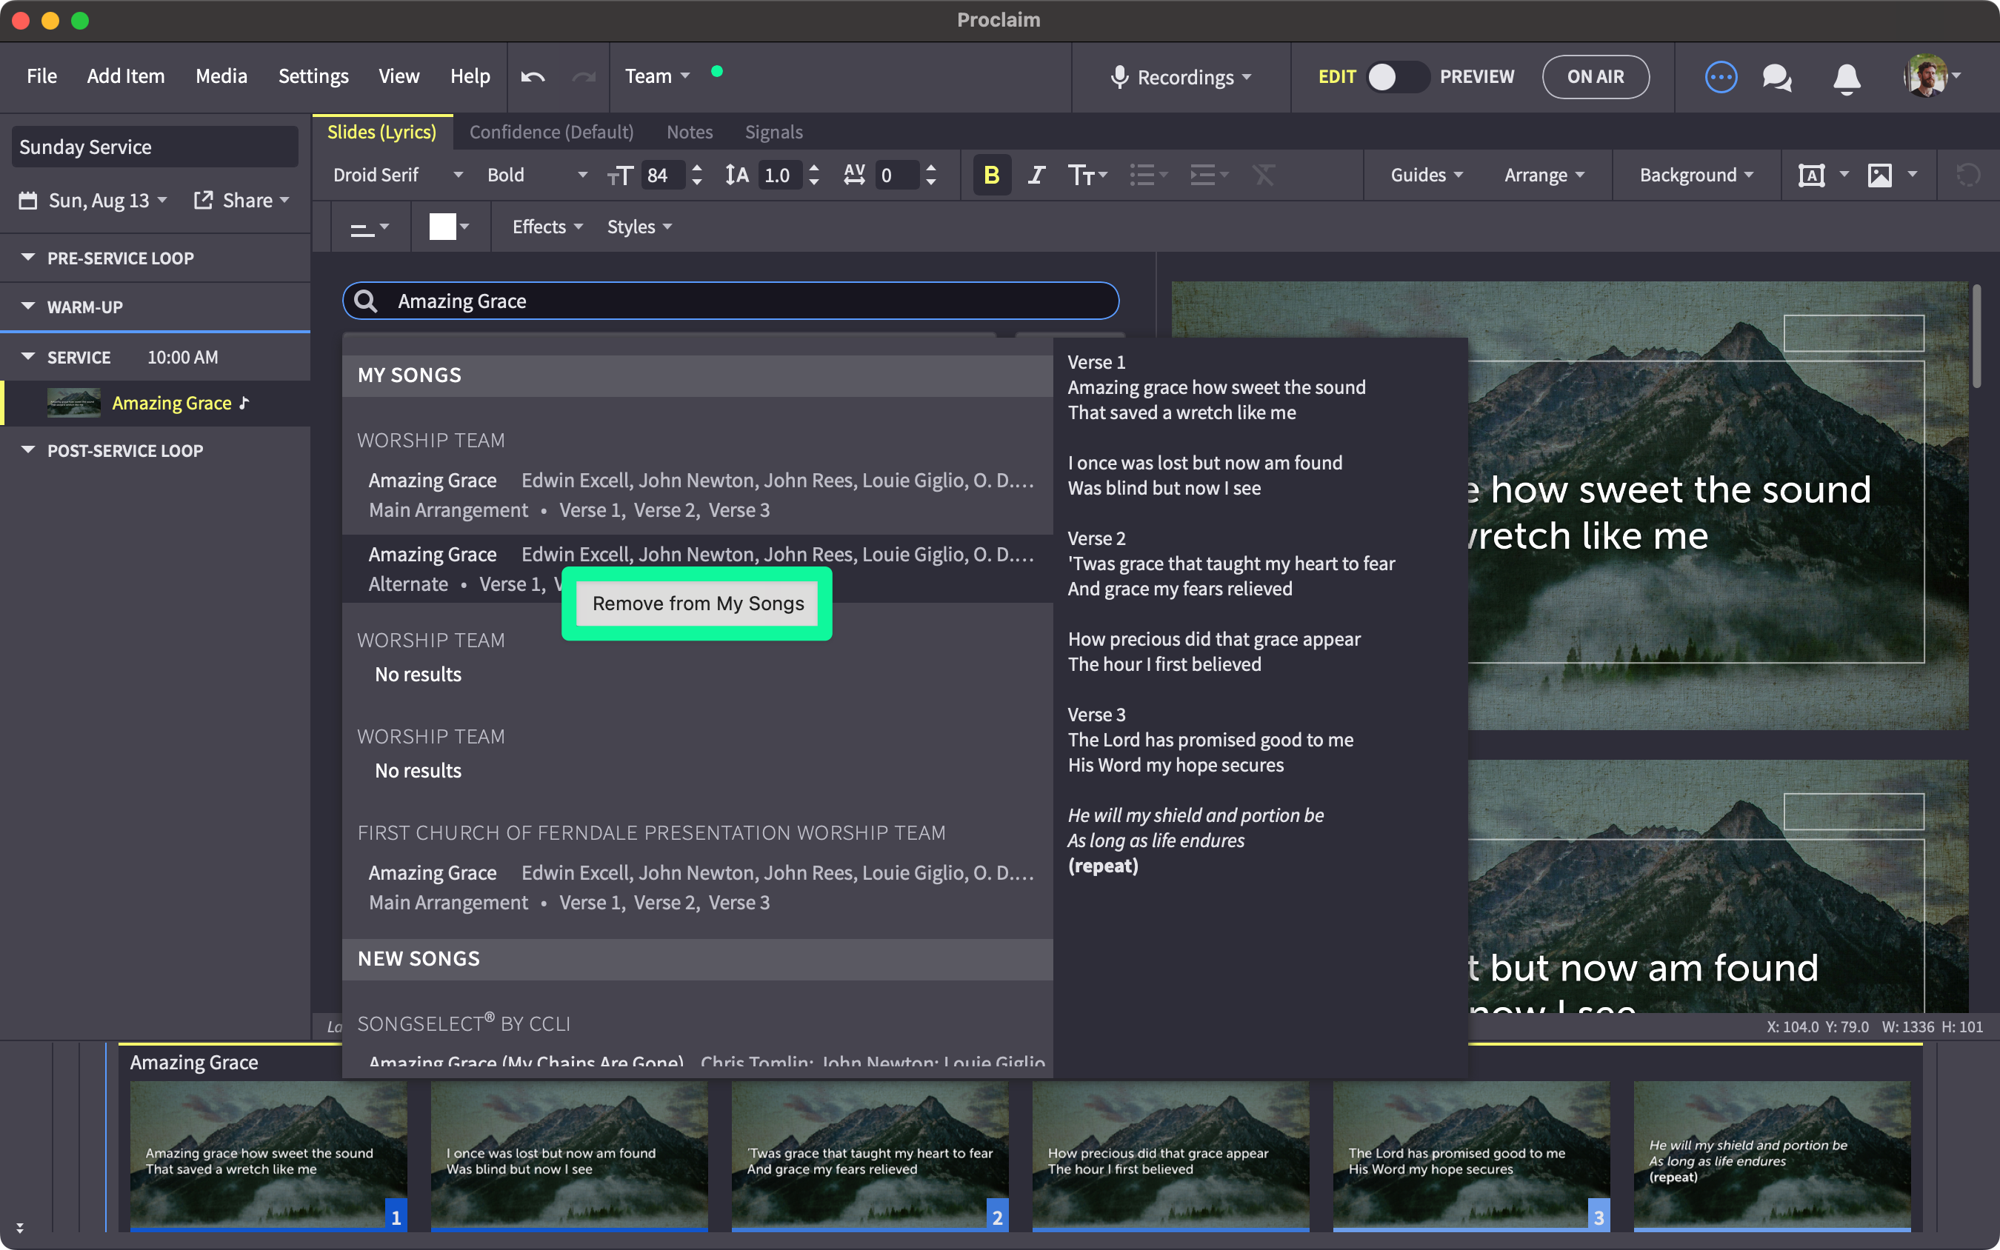The width and height of the screenshot is (2000, 1250).
Task: Click the Share button
Action: click(x=241, y=200)
